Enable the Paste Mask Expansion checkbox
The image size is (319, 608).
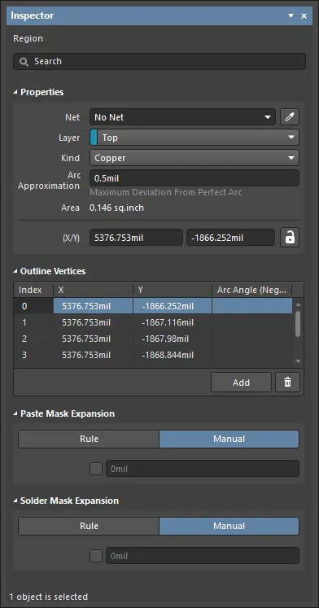[x=96, y=469]
